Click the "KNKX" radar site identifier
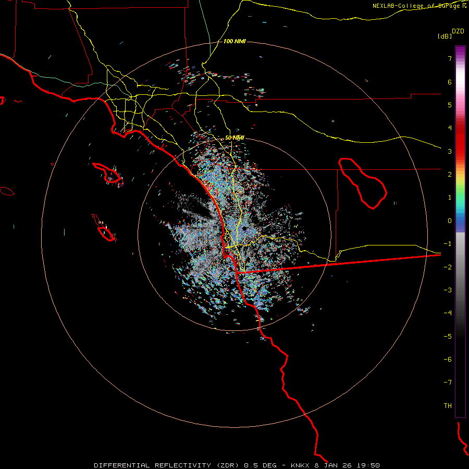Screen dimensions: 469x469 coord(300,465)
